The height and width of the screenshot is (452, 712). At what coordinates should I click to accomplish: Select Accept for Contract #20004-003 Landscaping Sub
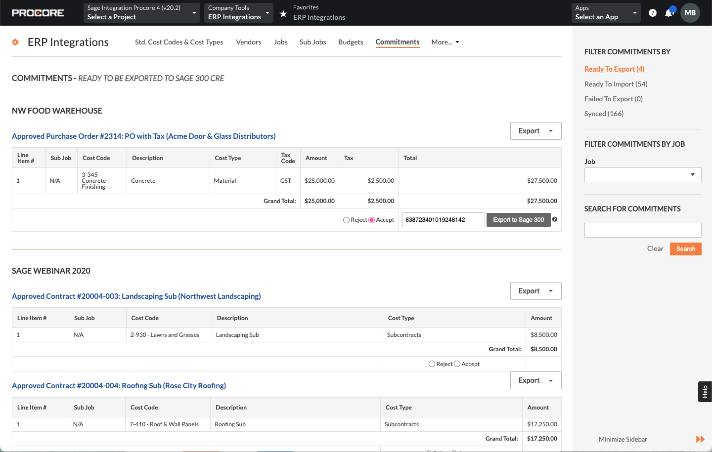[457, 364]
